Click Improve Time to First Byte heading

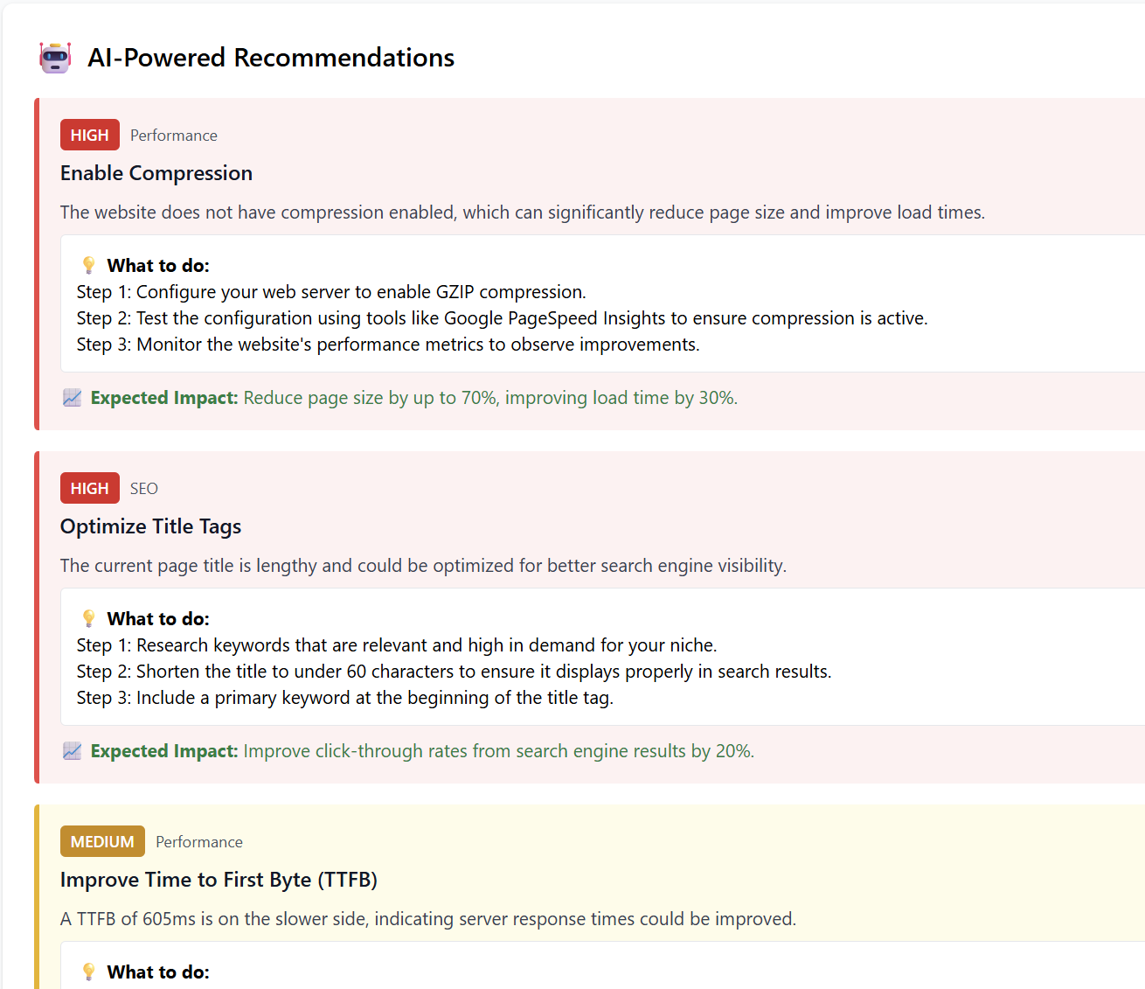(x=219, y=880)
